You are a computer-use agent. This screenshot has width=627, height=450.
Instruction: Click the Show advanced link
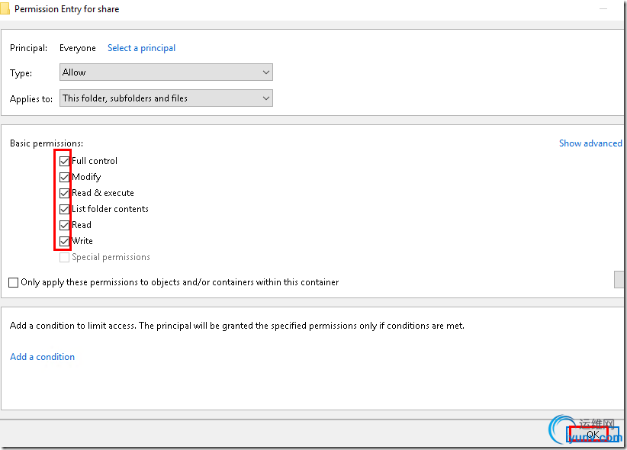tap(590, 143)
